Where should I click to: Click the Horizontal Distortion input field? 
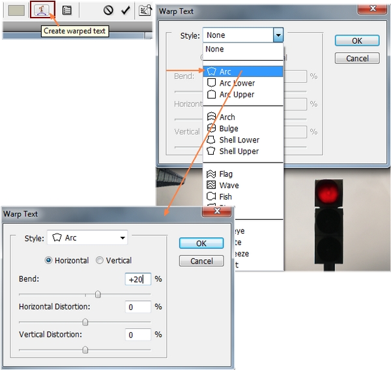138,307
